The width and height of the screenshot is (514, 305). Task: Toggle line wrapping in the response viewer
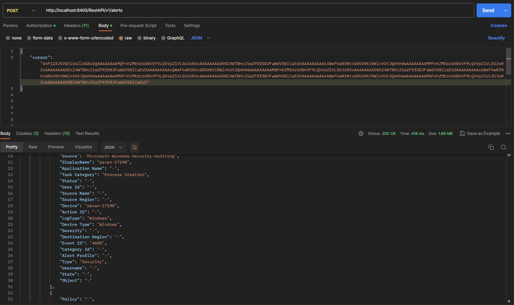pos(134,147)
